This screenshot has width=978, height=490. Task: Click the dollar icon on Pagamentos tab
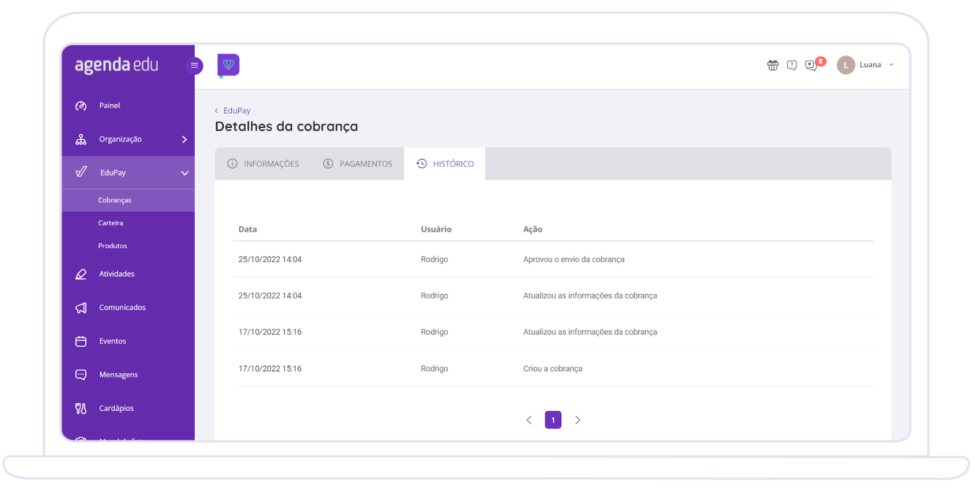[328, 164]
